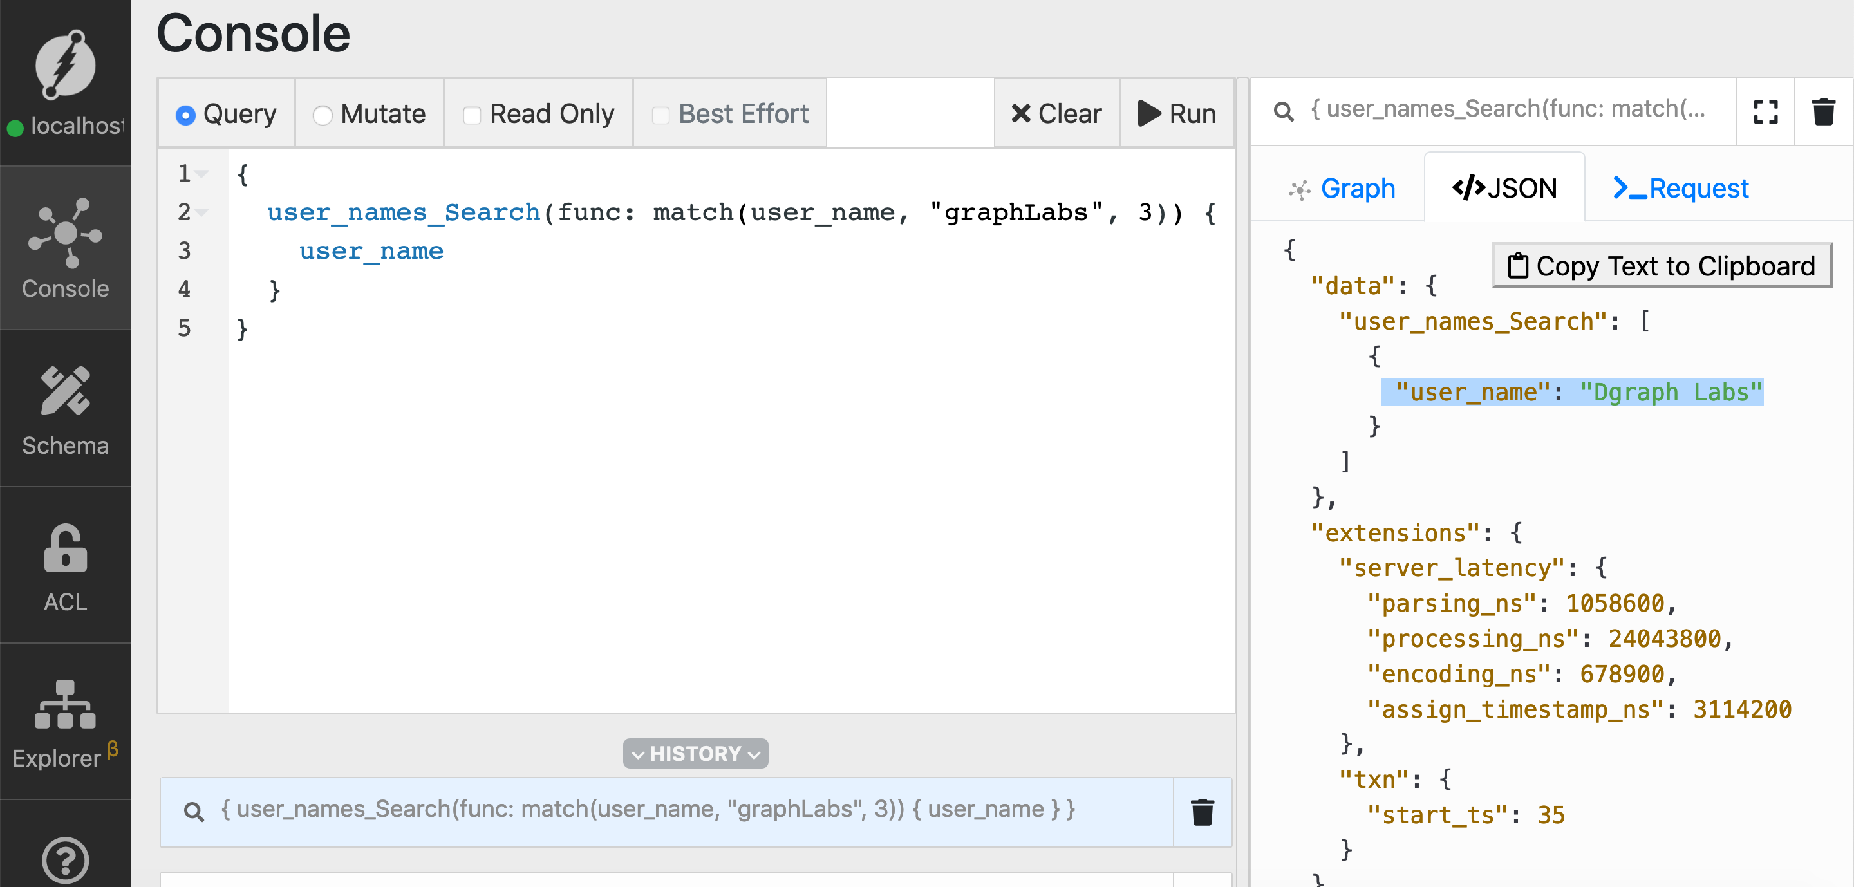This screenshot has height=887, width=1854.
Task: Toggle fullscreen result view icon
Action: (x=1765, y=112)
